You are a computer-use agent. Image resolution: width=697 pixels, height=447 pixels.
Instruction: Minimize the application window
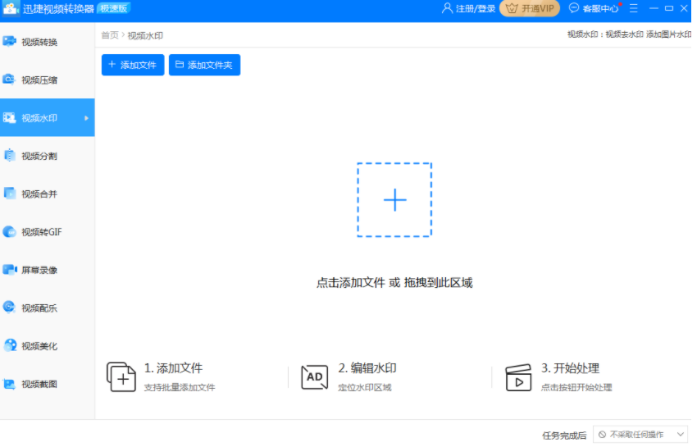[654, 8]
